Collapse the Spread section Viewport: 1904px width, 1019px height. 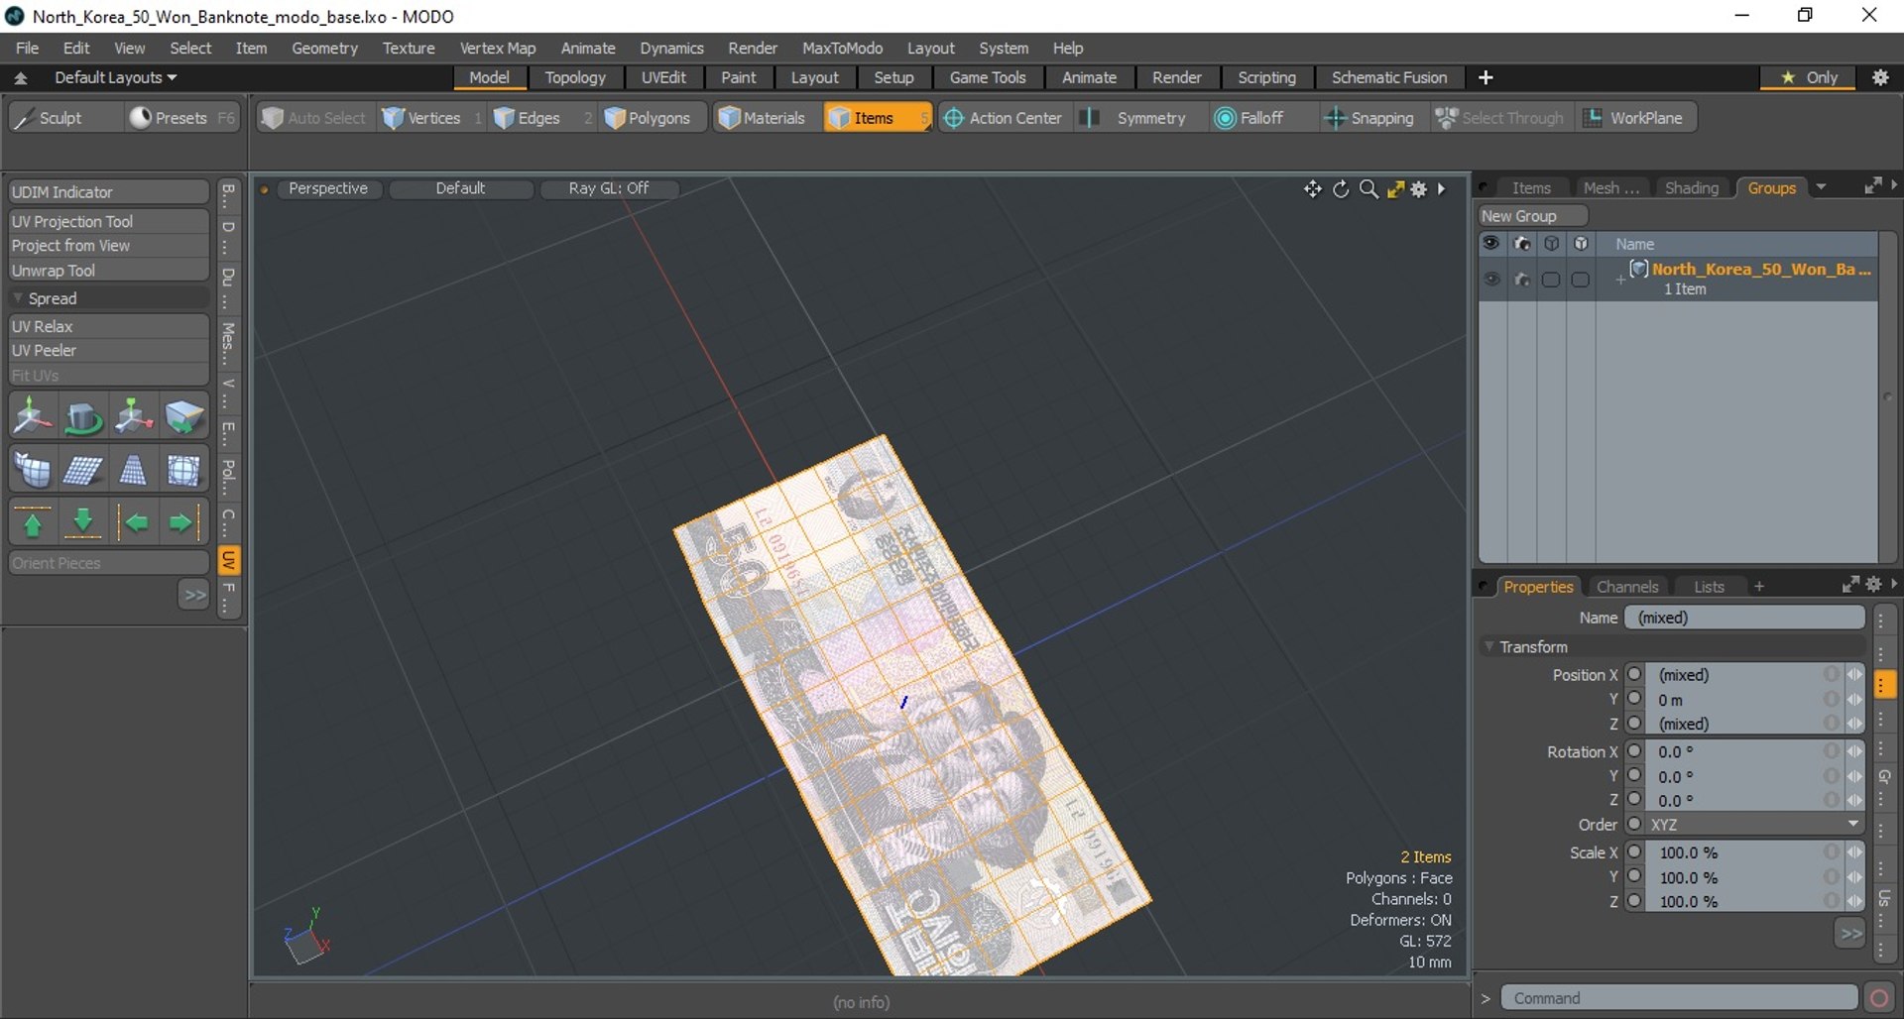18,298
